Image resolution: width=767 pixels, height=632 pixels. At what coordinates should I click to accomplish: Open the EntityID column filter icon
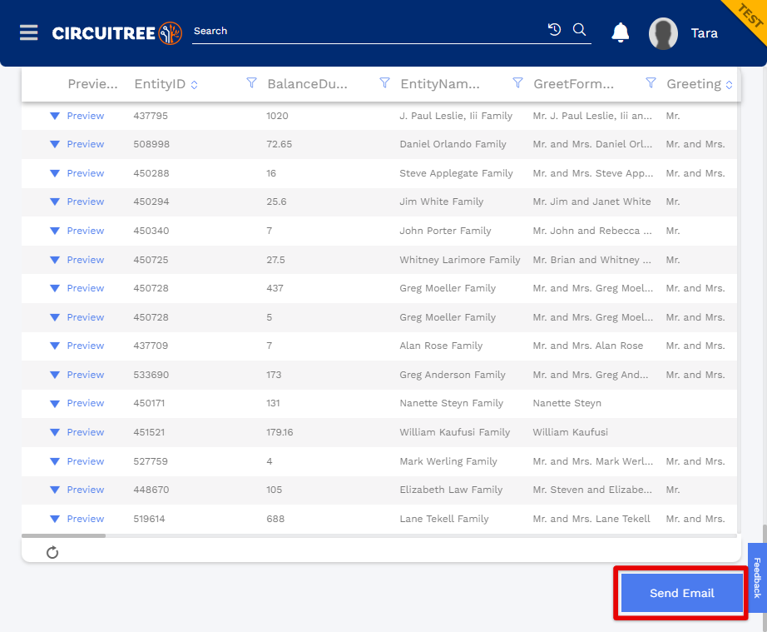point(251,82)
